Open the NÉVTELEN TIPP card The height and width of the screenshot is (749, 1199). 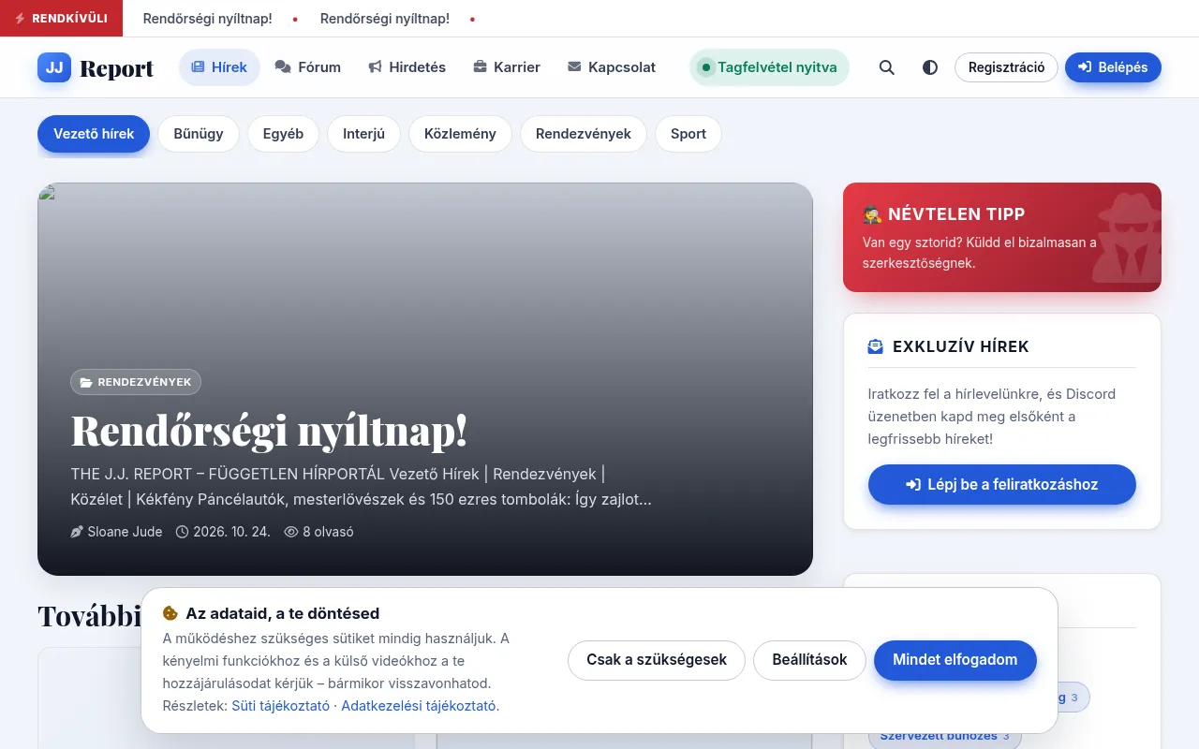coord(1002,237)
